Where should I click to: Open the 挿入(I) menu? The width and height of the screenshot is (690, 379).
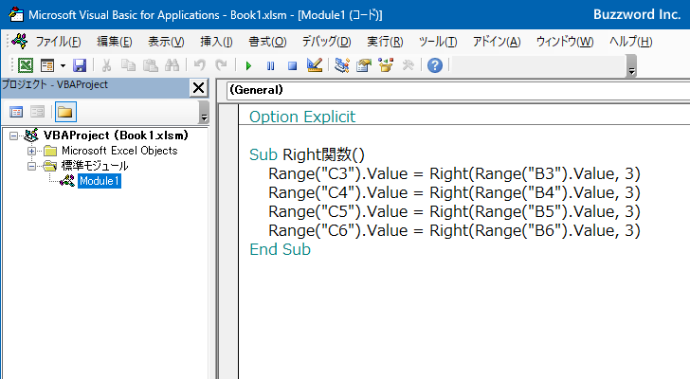click(216, 42)
